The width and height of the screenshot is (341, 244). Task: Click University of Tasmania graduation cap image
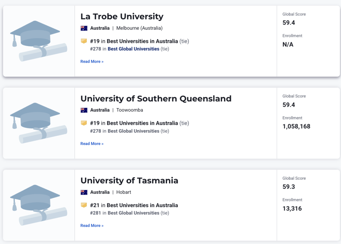(39, 205)
